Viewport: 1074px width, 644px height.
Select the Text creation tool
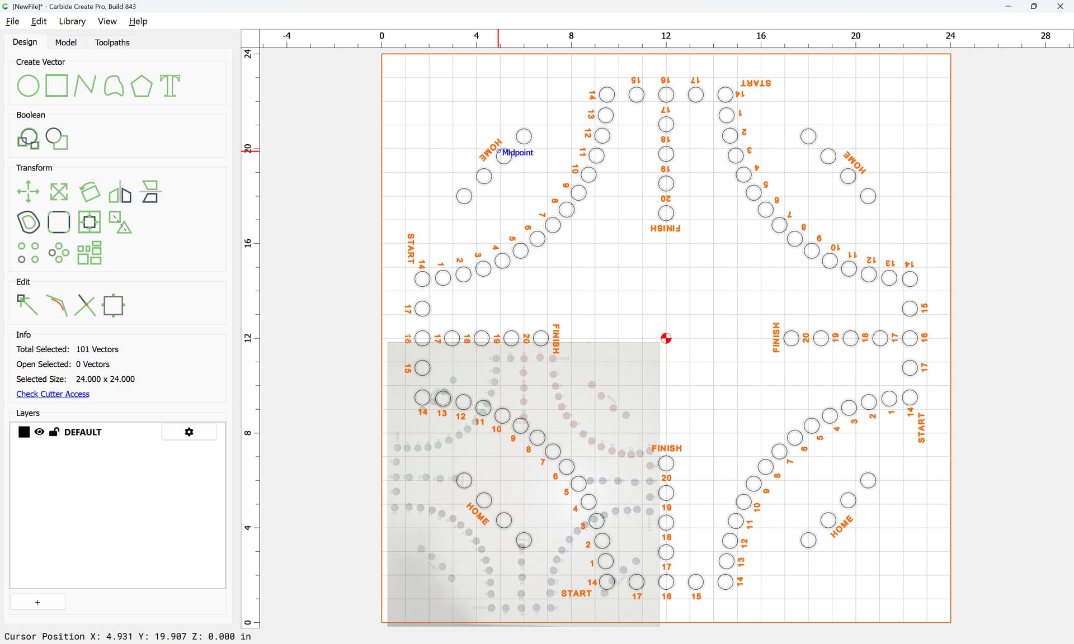170,86
